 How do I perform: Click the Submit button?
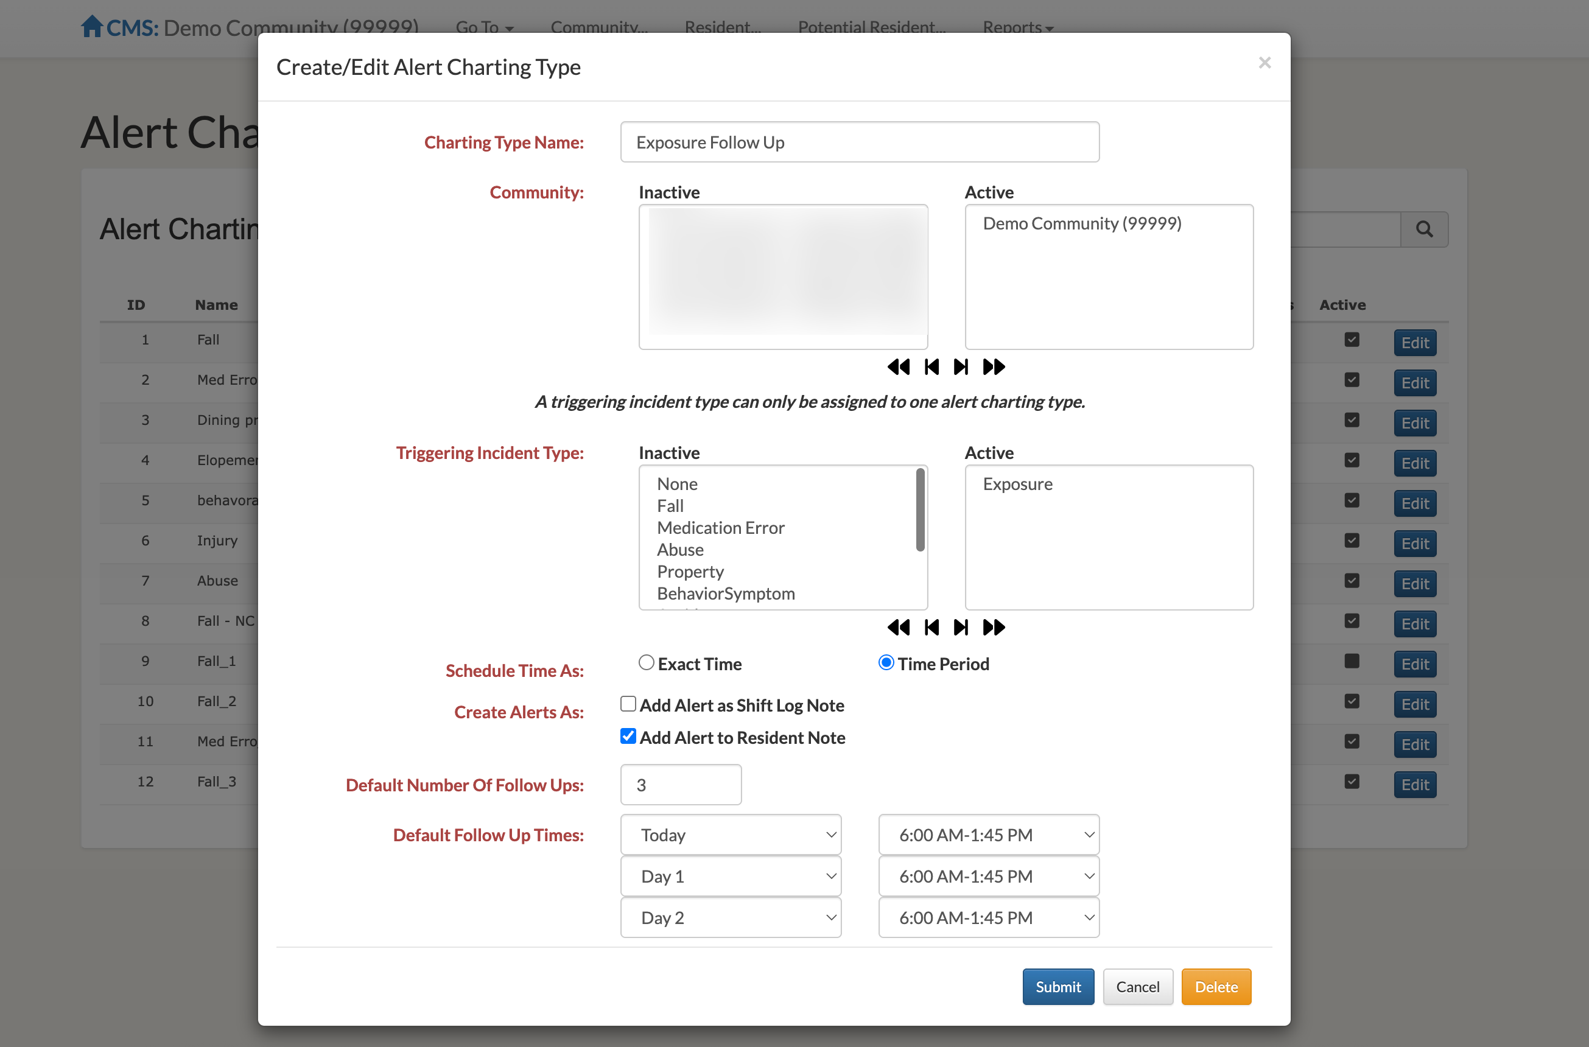point(1058,986)
